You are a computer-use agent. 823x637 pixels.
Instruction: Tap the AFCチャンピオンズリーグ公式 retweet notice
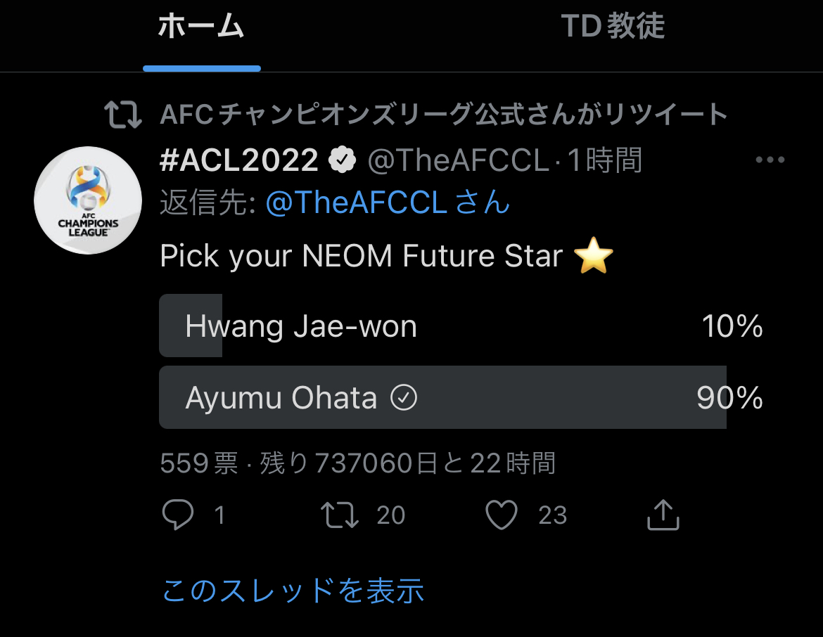tap(443, 114)
